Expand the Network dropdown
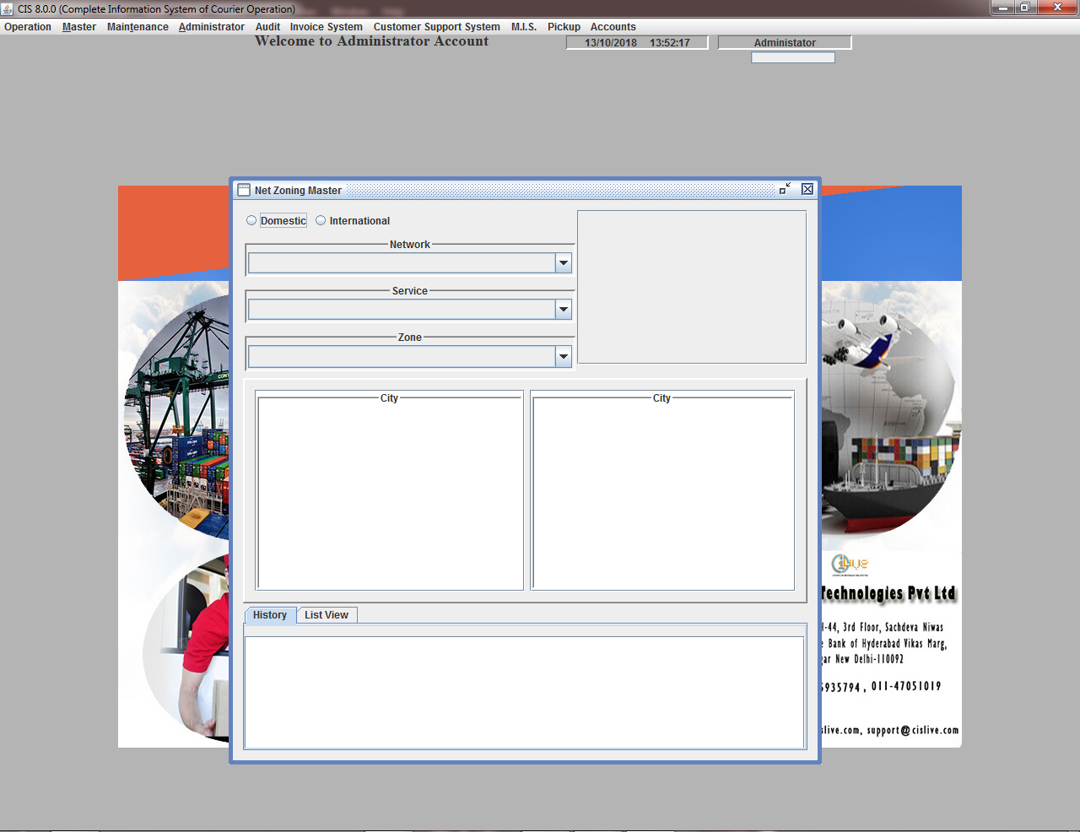Screen dimensions: 1080x832 click(x=563, y=263)
